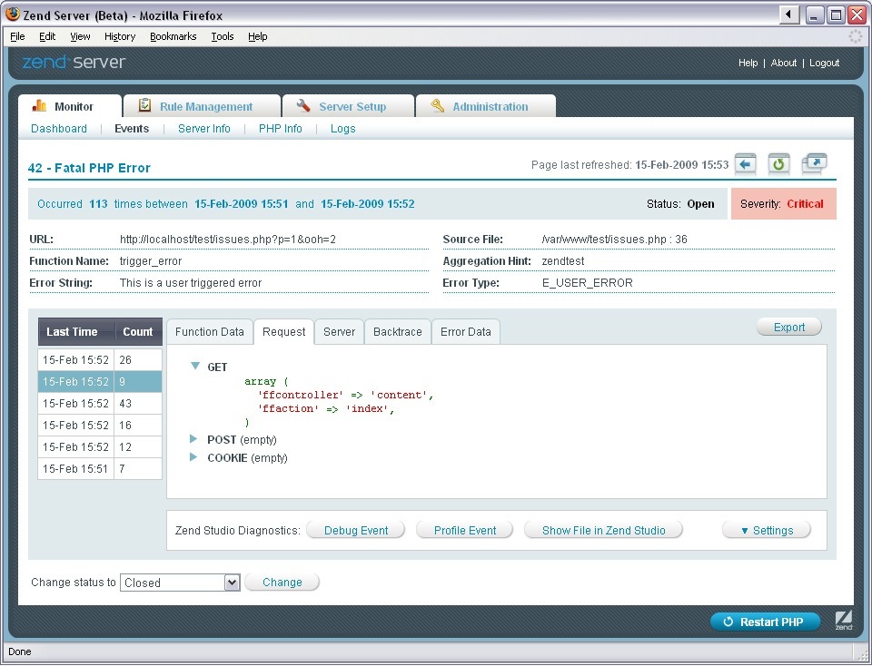The image size is (872, 666).
Task: Open the Monitor main tab
Action: click(x=70, y=106)
